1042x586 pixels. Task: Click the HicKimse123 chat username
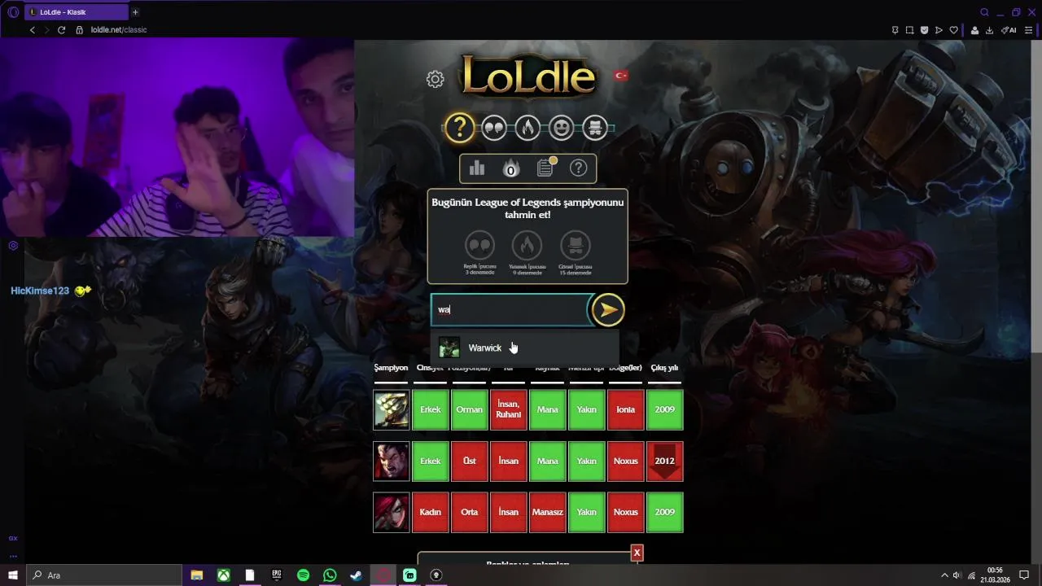coord(40,291)
